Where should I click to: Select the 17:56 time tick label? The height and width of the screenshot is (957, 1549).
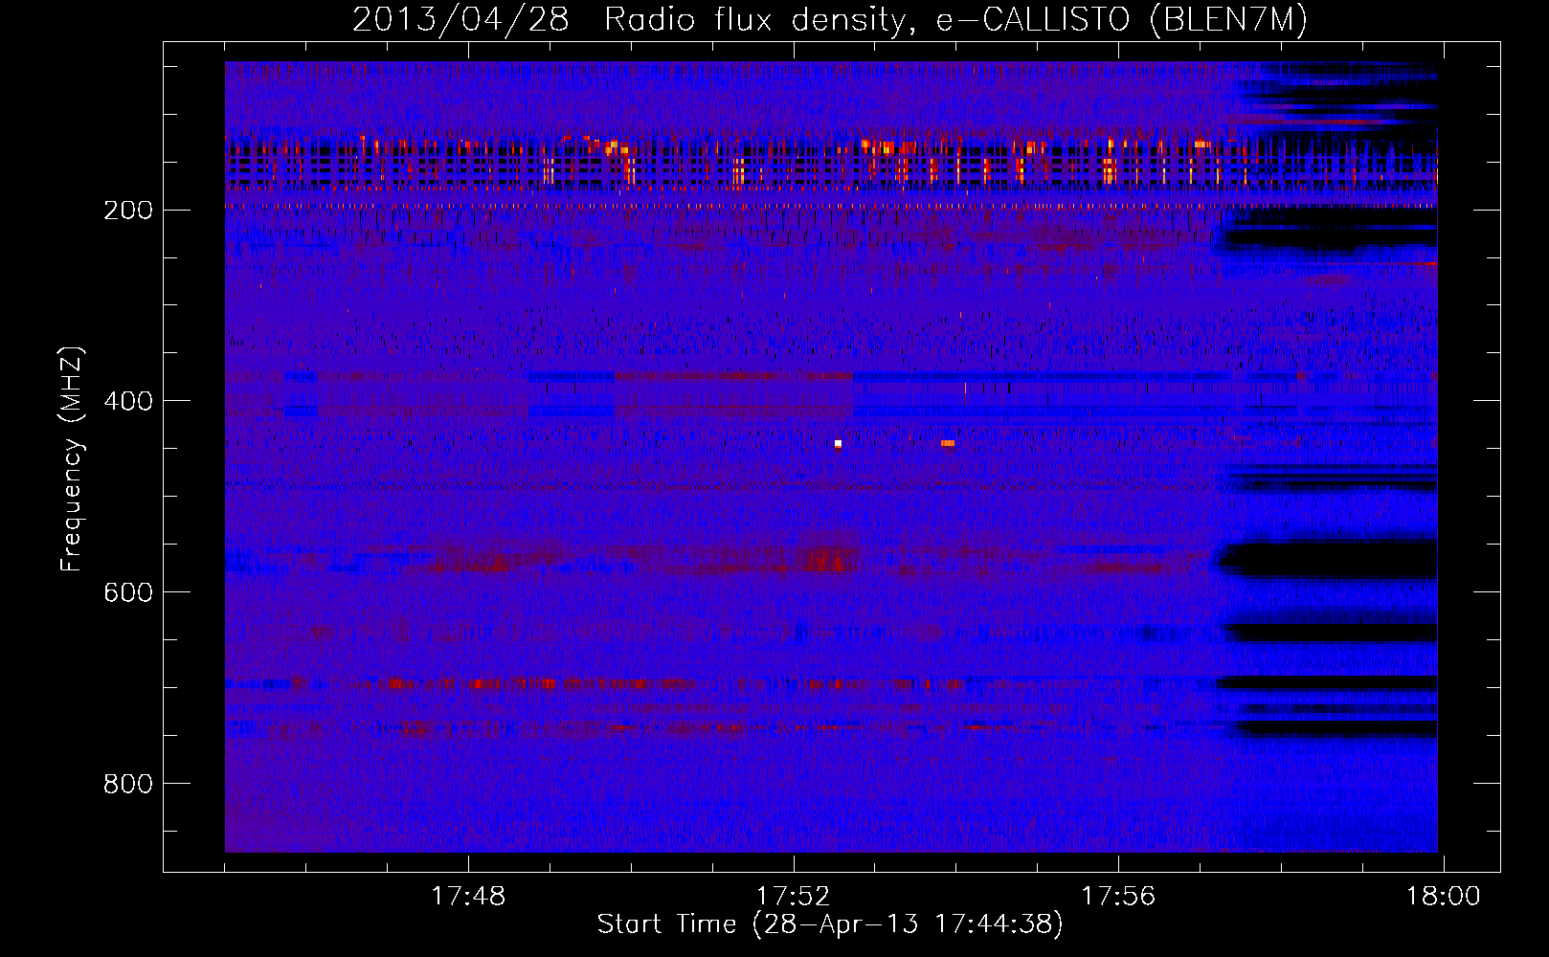click(1118, 897)
